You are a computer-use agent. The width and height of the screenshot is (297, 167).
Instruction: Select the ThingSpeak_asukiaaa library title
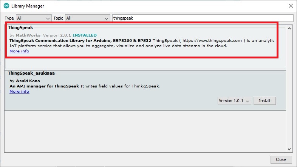[x=31, y=73]
